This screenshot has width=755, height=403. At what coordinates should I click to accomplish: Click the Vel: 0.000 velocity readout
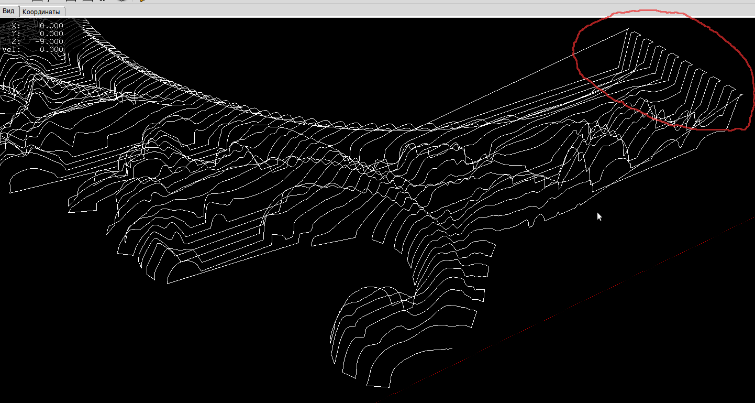pos(33,50)
